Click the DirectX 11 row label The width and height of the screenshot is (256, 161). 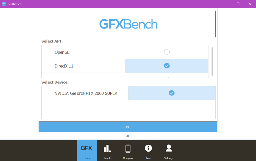(64, 66)
